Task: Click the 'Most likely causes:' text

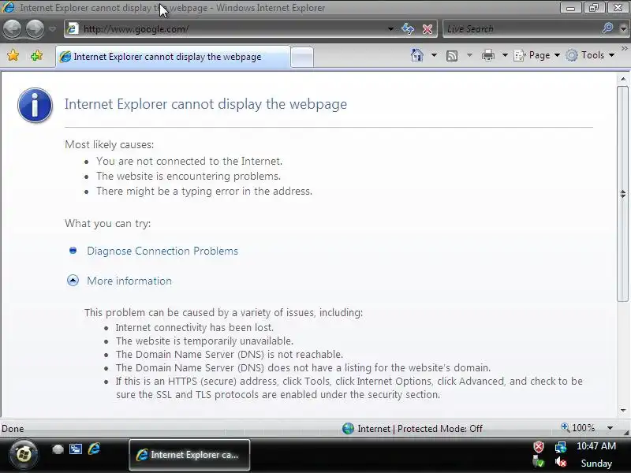Action: pyautogui.click(x=110, y=144)
